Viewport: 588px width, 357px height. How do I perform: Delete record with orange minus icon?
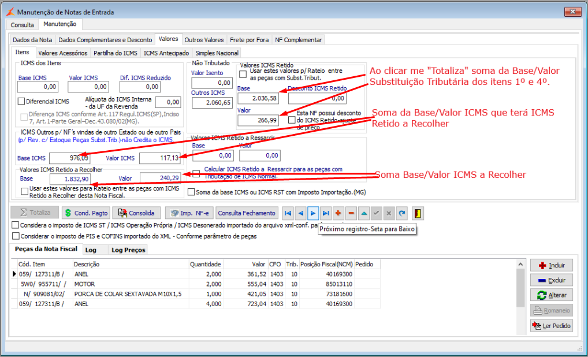[x=351, y=213]
